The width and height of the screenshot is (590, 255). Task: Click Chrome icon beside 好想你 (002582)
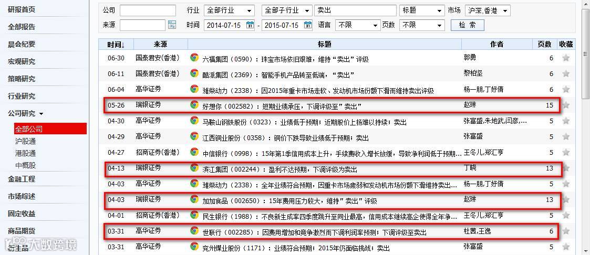pos(194,105)
